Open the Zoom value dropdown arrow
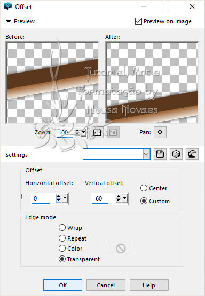Viewport: 205px width, 296px height. tap(83, 132)
